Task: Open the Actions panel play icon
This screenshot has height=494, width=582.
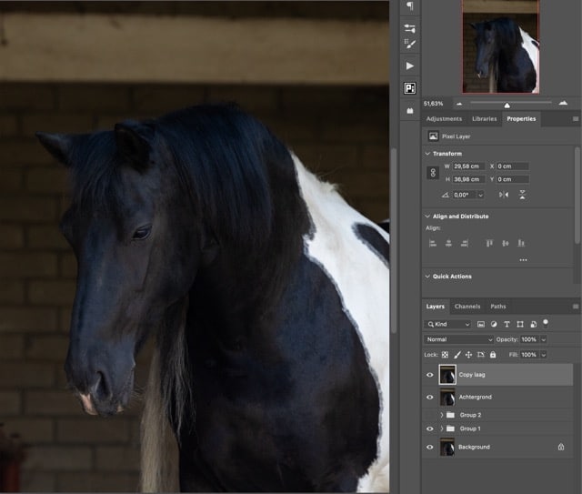Action: [410, 66]
